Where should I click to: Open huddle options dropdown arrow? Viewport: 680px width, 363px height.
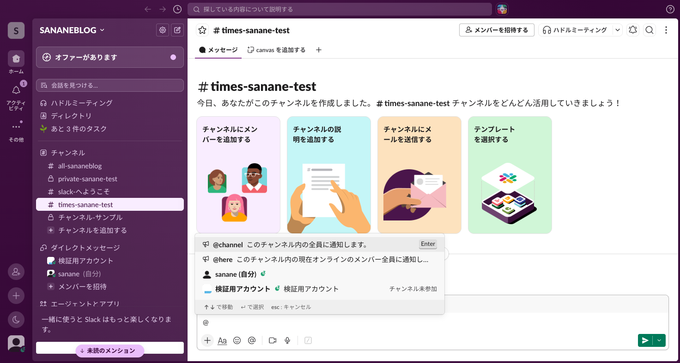(x=618, y=30)
